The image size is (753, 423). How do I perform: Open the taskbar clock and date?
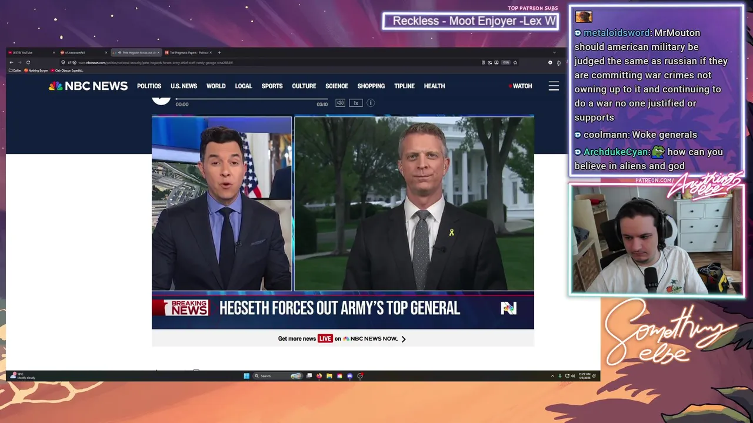584,376
